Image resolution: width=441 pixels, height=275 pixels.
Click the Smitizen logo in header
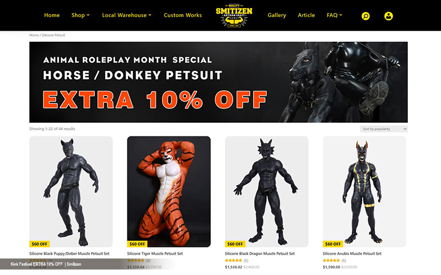[234, 15]
